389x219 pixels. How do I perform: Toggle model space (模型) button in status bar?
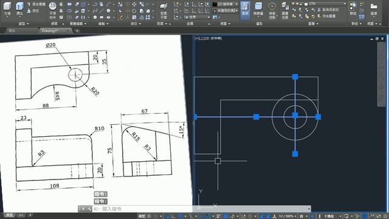(142, 217)
